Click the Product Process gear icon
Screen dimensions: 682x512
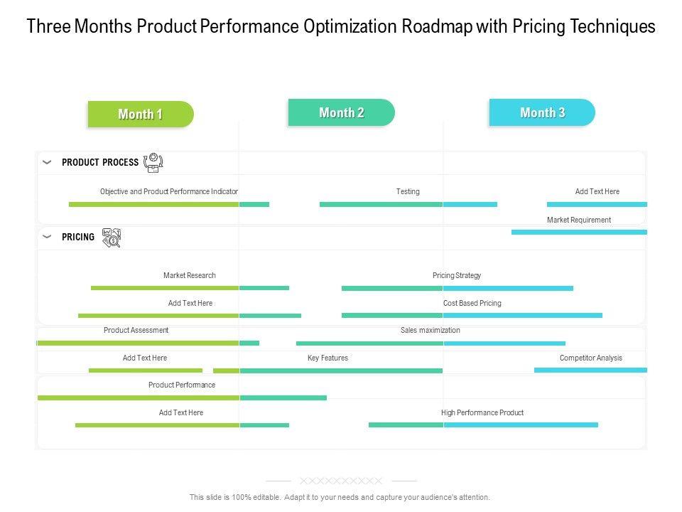153,163
